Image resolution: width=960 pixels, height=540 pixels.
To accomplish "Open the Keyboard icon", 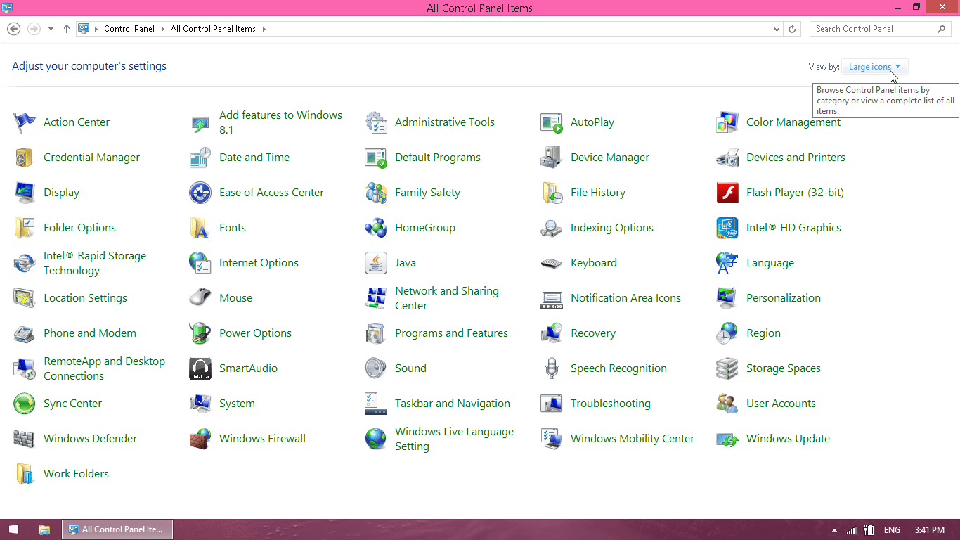I will click(x=552, y=263).
